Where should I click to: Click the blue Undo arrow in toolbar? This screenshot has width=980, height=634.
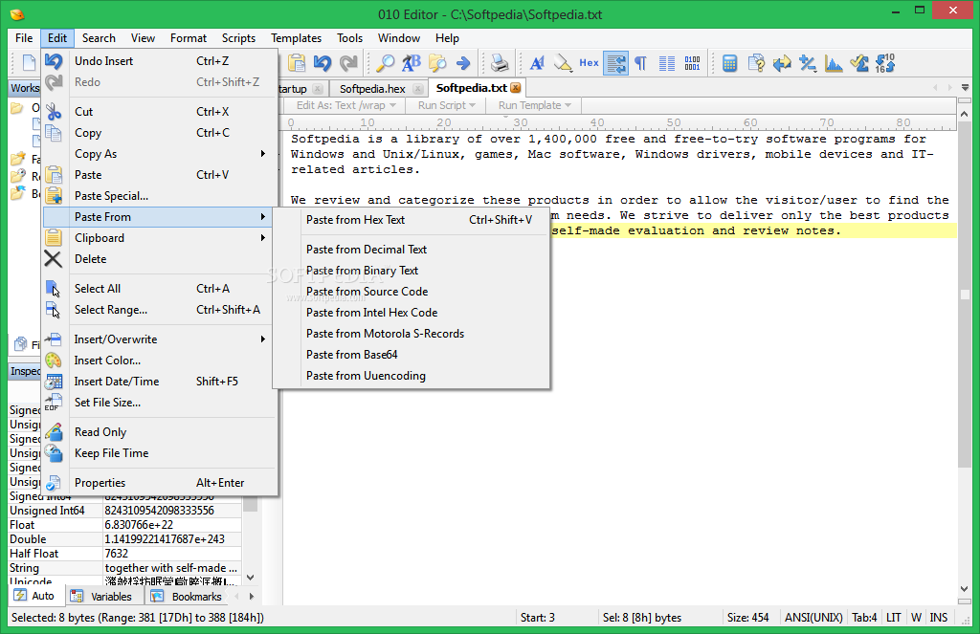(322, 63)
